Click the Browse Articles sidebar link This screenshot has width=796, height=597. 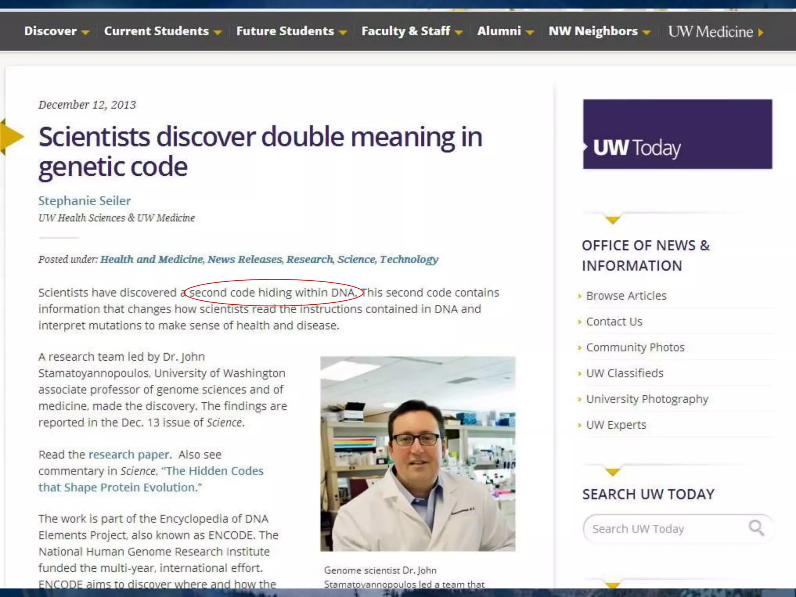[x=626, y=296]
